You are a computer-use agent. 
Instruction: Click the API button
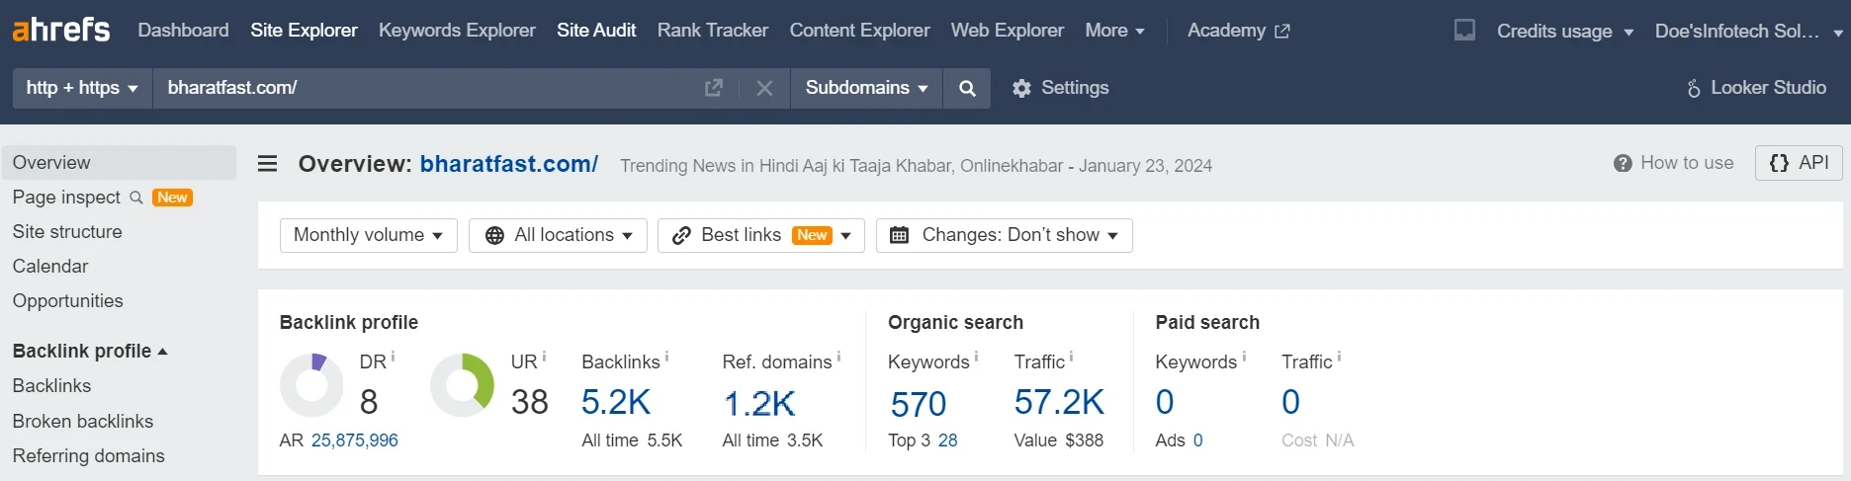click(x=1799, y=163)
